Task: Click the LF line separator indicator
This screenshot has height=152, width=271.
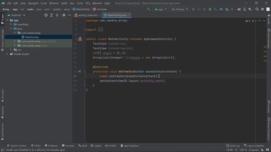Action: point(236,150)
